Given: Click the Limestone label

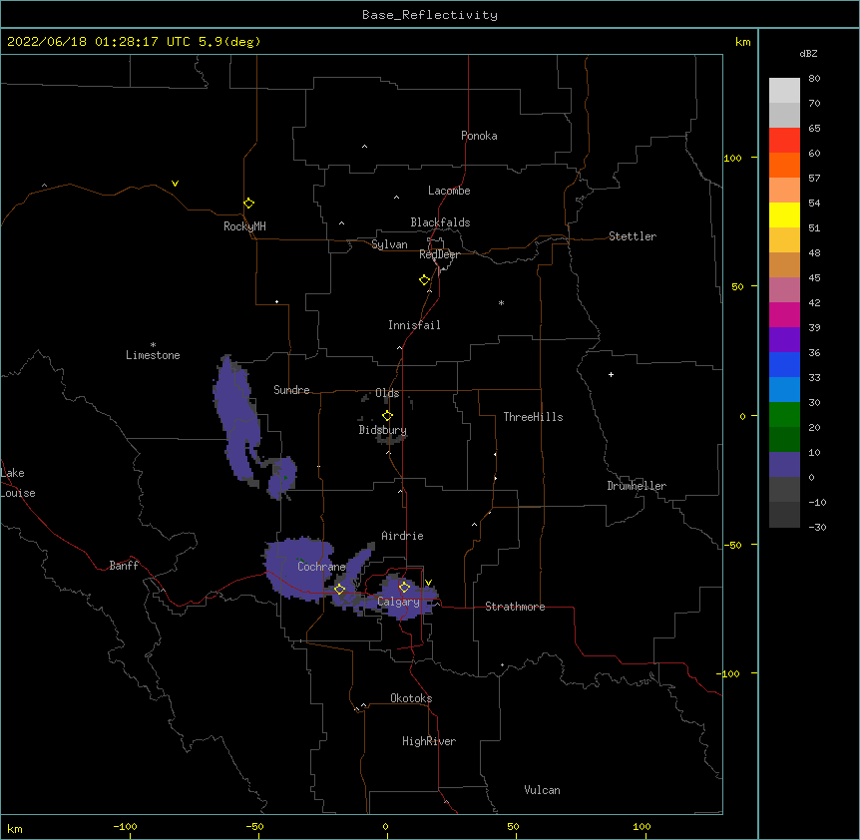Looking at the screenshot, I should (153, 355).
